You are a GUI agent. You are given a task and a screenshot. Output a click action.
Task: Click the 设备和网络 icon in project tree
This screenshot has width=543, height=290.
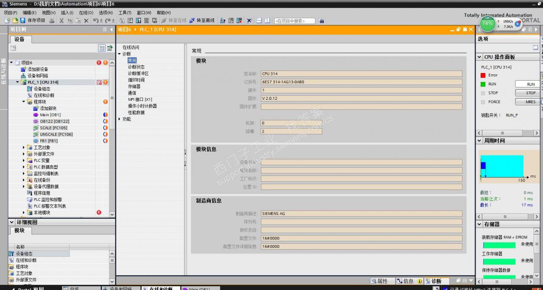tap(24, 76)
